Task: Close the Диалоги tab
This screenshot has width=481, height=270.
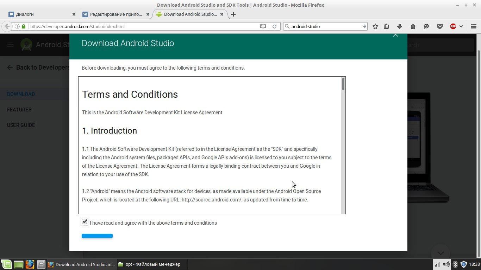Action: pyautogui.click(x=74, y=14)
